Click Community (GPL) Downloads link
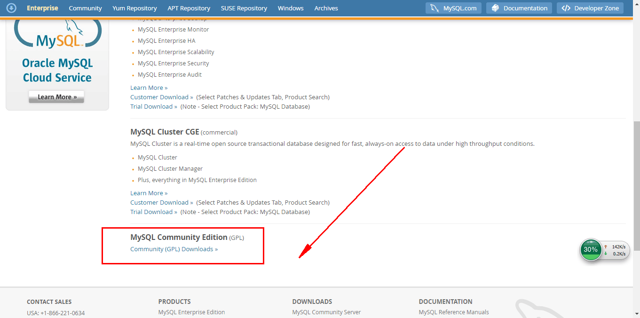Screen dimensions: 640x318 pos(174,249)
